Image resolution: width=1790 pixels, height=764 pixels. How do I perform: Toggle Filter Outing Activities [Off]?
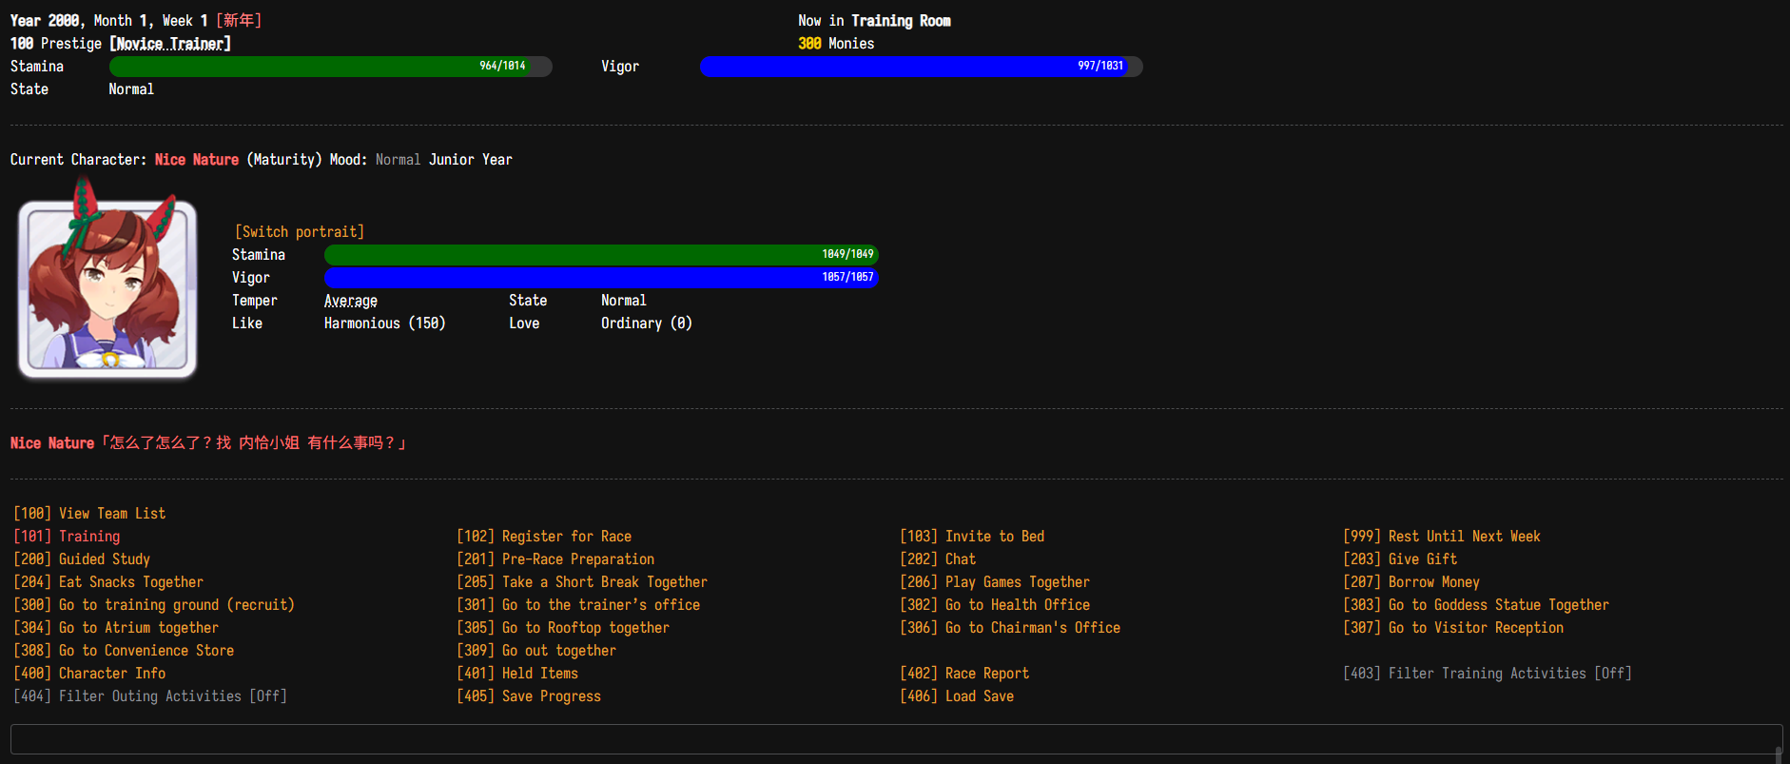click(x=150, y=696)
